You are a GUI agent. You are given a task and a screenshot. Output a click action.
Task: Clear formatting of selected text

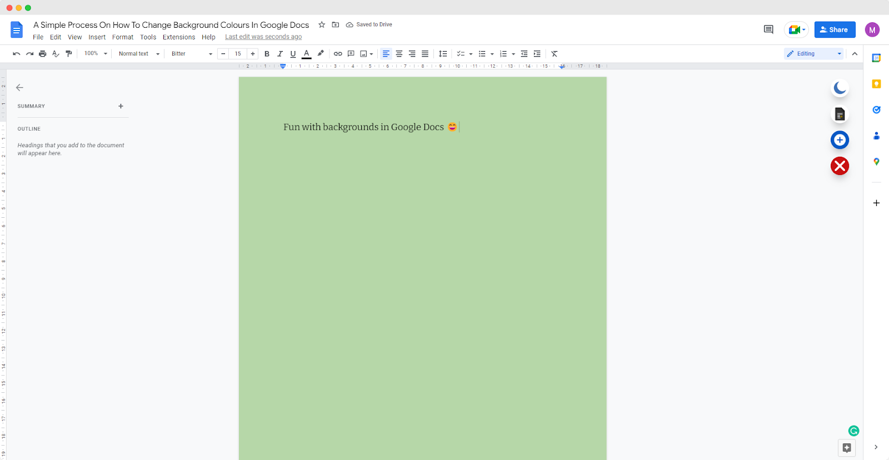(x=555, y=54)
